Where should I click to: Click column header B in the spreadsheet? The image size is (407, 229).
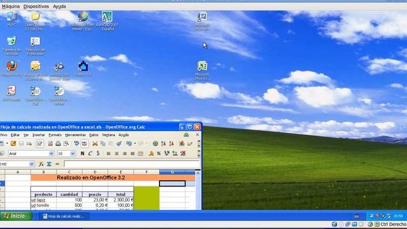43,172
